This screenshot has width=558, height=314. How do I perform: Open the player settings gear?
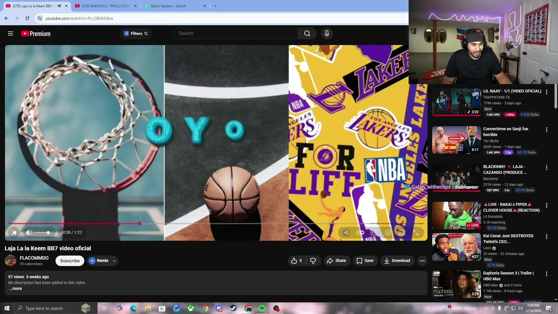pos(388,232)
